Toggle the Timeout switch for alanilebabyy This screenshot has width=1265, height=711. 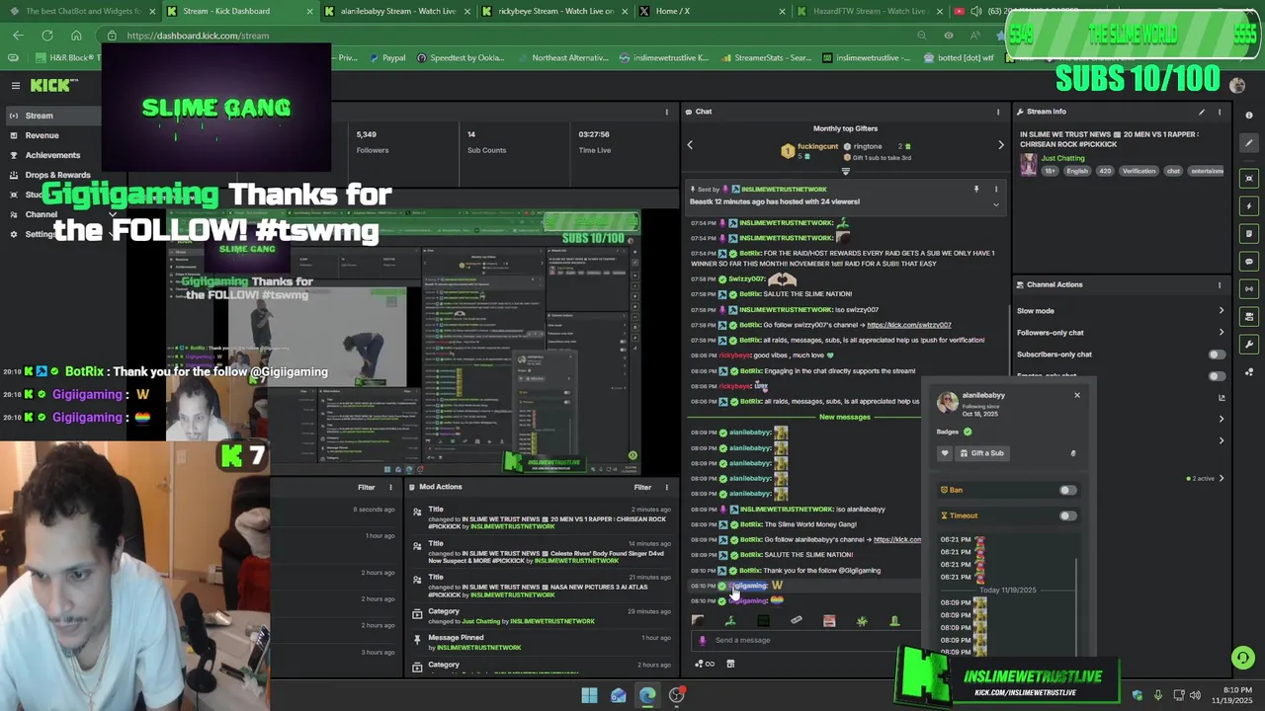coord(1067,515)
